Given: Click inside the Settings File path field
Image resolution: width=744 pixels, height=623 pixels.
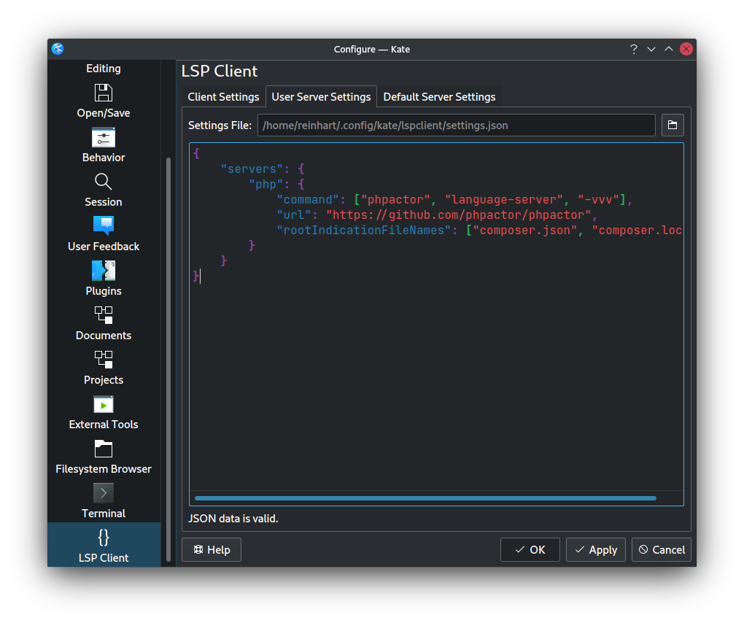Looking at the screenshot, I should click(456, 125).
